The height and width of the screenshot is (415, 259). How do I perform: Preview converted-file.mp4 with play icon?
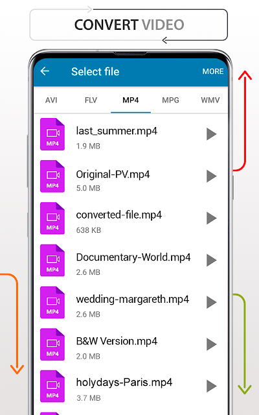(212, 218)
